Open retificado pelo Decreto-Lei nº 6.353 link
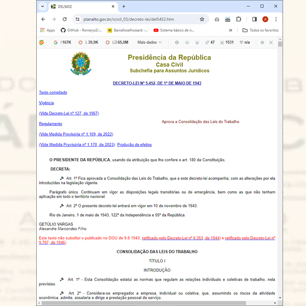The width and height of the screenshot is (306, 306). pyautogui.click(x=181, y=238)
